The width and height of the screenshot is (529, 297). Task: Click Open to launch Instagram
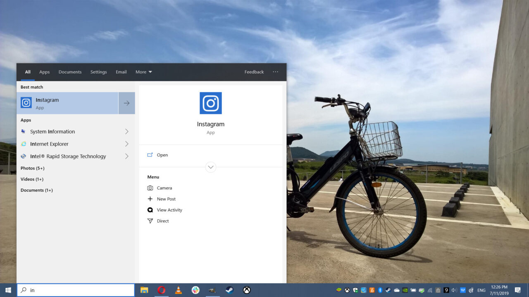162,155
